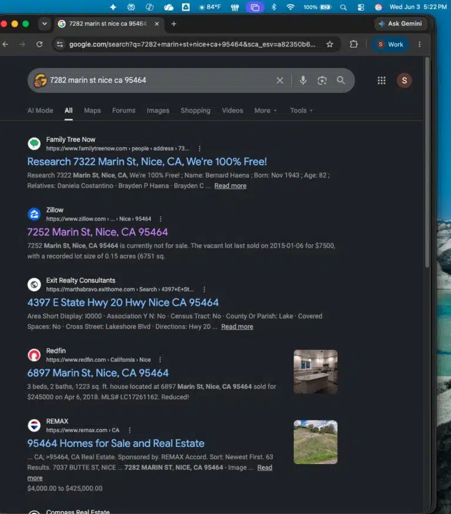Screen dimensions: 451x514
Task: Expand the tab search dropdown arrow
Action: coord(45,24)
